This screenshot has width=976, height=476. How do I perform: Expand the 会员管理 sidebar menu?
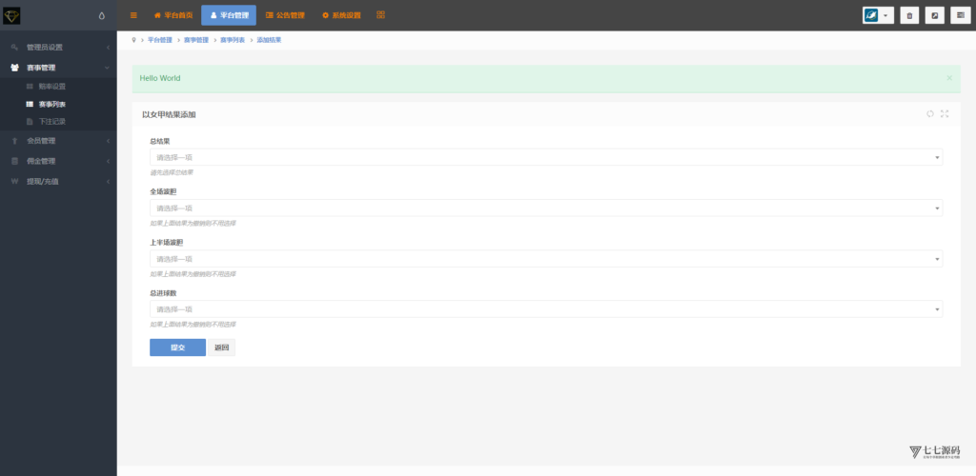pos(58,141)
